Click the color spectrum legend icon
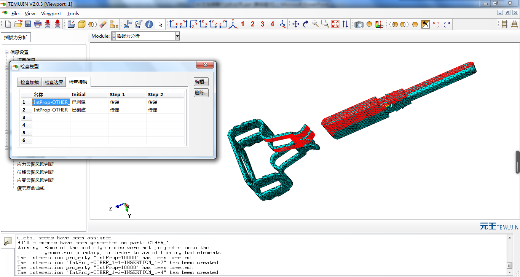This screenshot has height=277, width=520. click(379, 24)
